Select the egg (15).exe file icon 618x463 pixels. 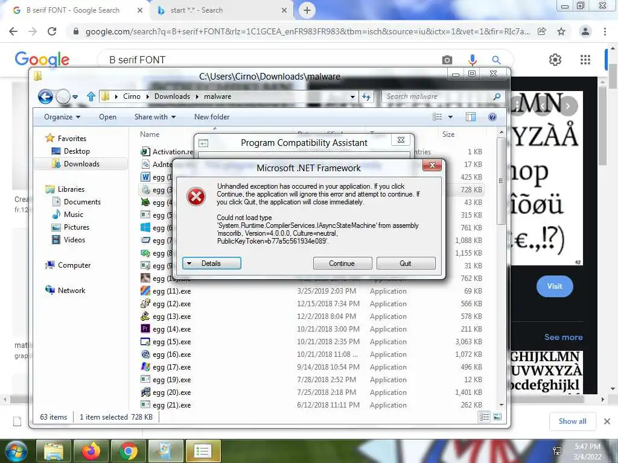pos(145,342)
